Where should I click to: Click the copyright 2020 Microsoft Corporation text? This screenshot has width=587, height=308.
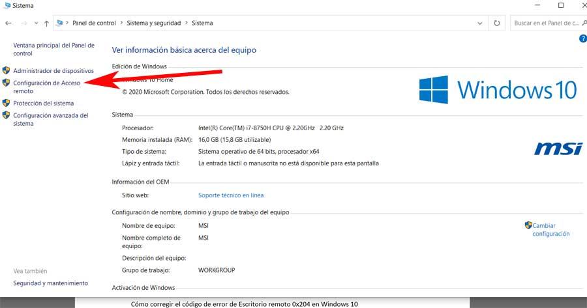(205, 92)
